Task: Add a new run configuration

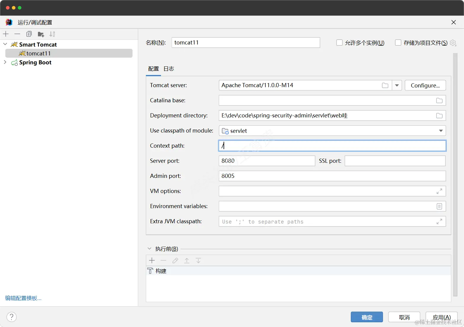Action: 6,34
